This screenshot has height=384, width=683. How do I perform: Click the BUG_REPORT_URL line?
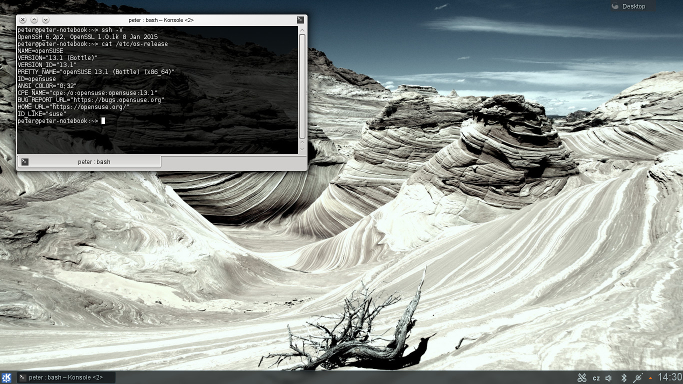[91, 100]
